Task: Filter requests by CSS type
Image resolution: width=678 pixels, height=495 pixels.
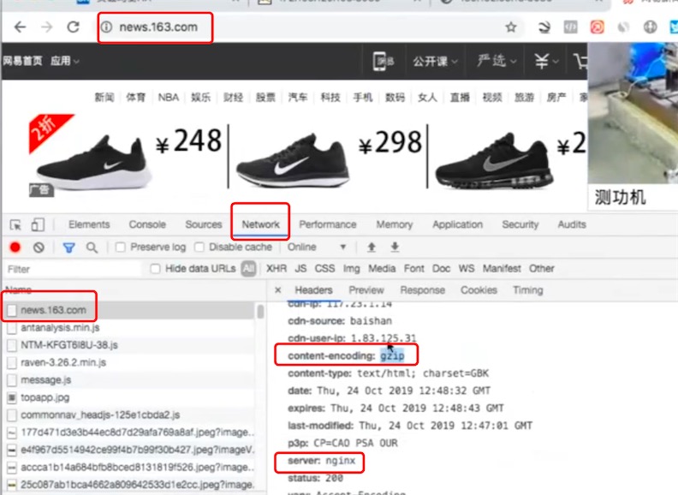Action: [x=324, y=269]
